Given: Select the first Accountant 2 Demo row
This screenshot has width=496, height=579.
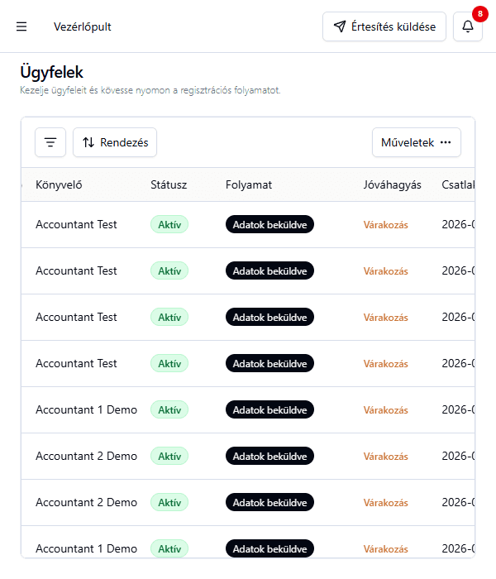Looking at the screenshot, I should coord(86,456).
